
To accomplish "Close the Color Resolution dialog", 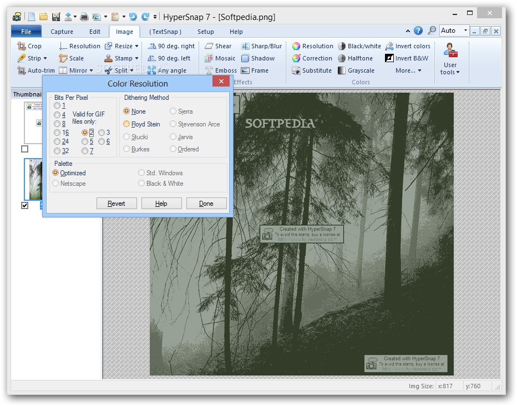I will click(x=221, y=81).
